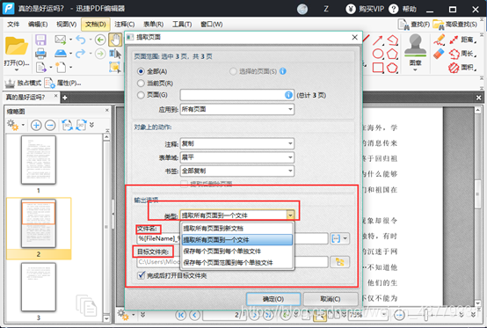Click the 确定(O) button
487x328 pixels.
click(273, 299)
